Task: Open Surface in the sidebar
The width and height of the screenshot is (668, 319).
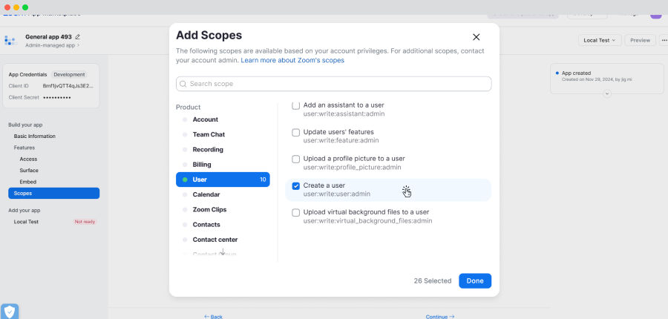Action: pyautogui.click(x=29, y=171)
